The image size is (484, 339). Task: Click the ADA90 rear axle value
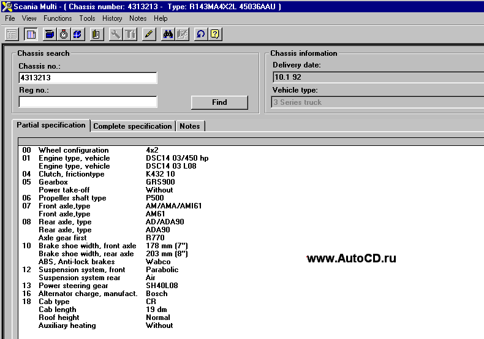point(158,230)
